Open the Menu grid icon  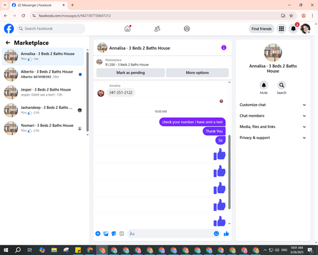[x=281, y=29]
